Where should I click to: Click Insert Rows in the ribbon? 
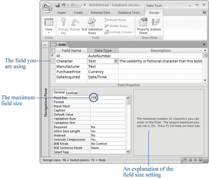(x=116, y=20)
